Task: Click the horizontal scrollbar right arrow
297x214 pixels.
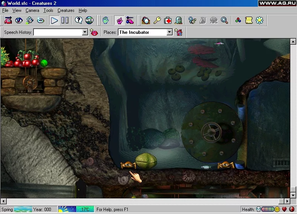Action: tap(287, 201)
